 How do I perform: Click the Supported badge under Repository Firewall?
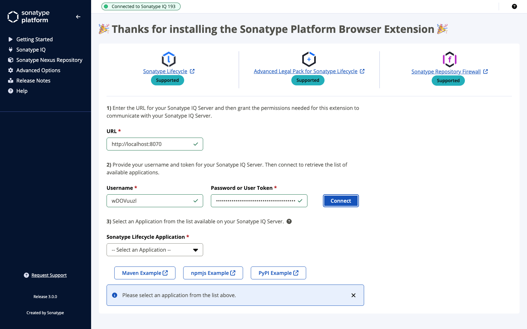(x=448, y=81)
